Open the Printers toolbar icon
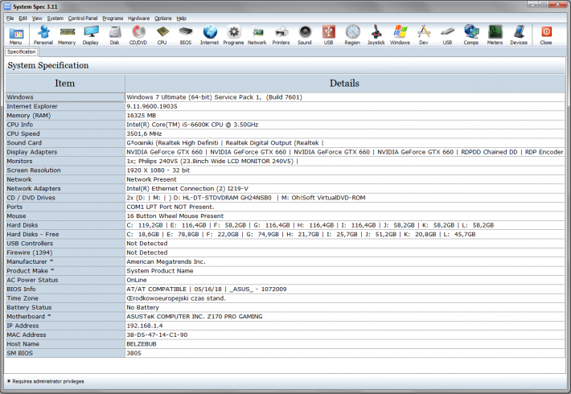 click(x=281, y=35)
